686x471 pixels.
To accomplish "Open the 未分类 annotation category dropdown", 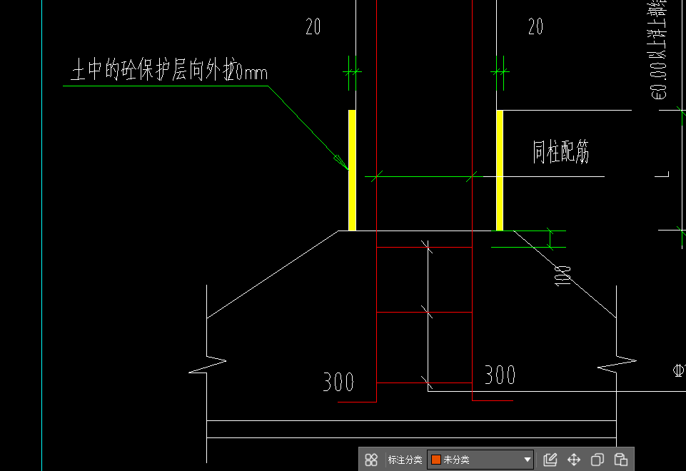I will [480, 460].
